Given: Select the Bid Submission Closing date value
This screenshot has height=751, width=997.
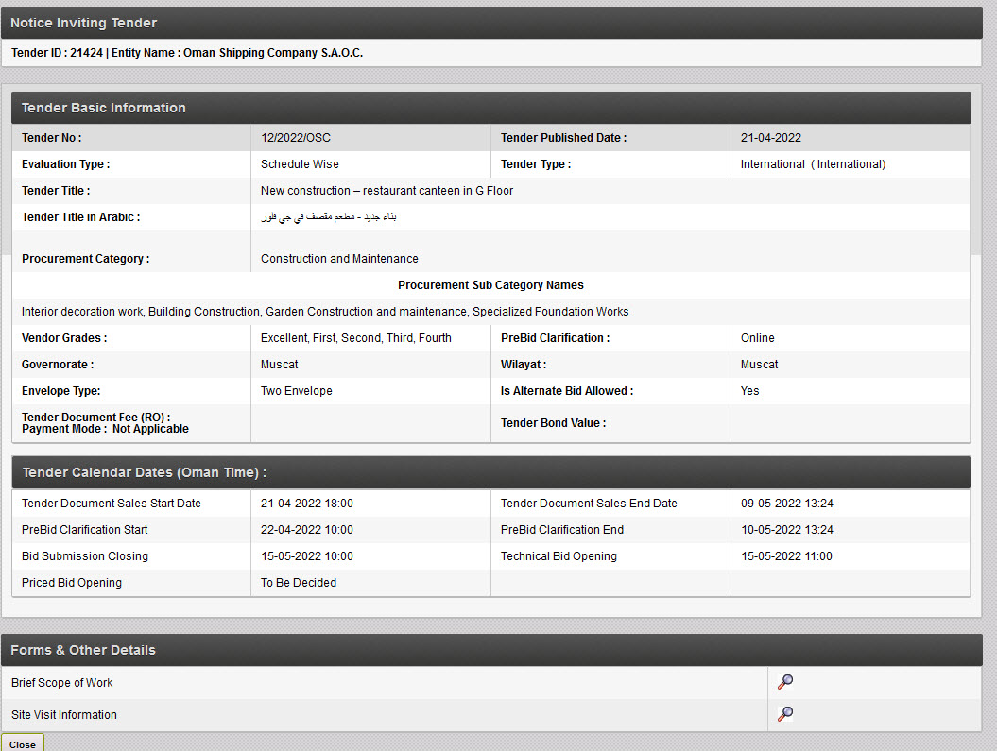Looking at the screenshot, I should click(x=306, y=556).
